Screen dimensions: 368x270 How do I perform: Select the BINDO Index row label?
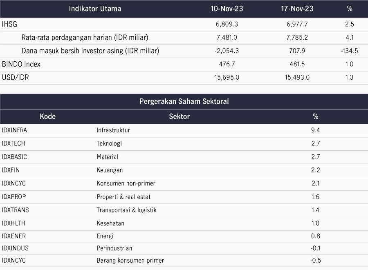[x=21, y=64]
